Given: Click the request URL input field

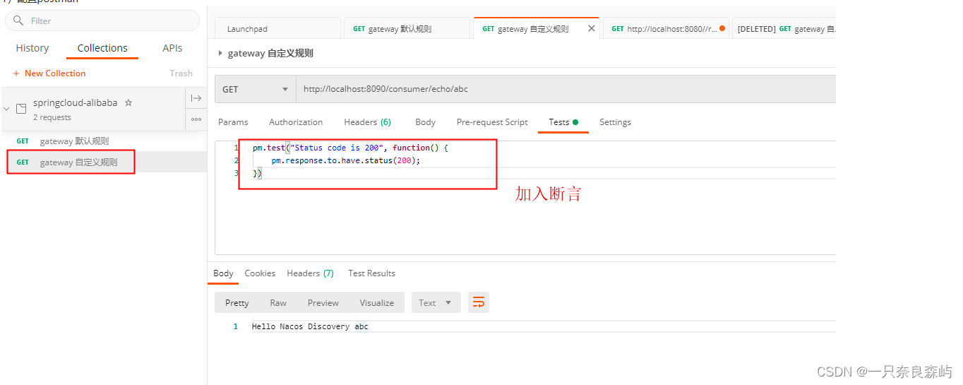Looking at the screenshot, I should click(x=566, y=89).
